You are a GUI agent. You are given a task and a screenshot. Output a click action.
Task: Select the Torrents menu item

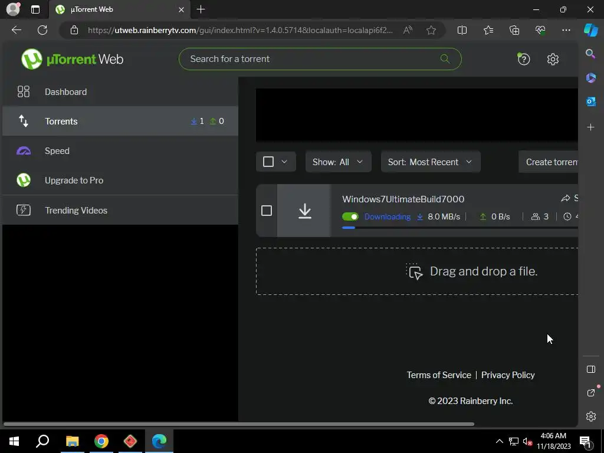click(120, 121)
